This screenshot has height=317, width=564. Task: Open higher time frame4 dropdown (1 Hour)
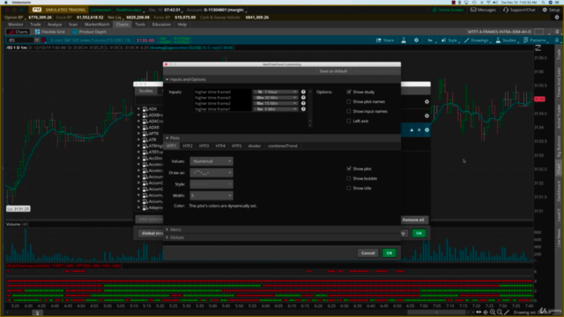point(276,92)
